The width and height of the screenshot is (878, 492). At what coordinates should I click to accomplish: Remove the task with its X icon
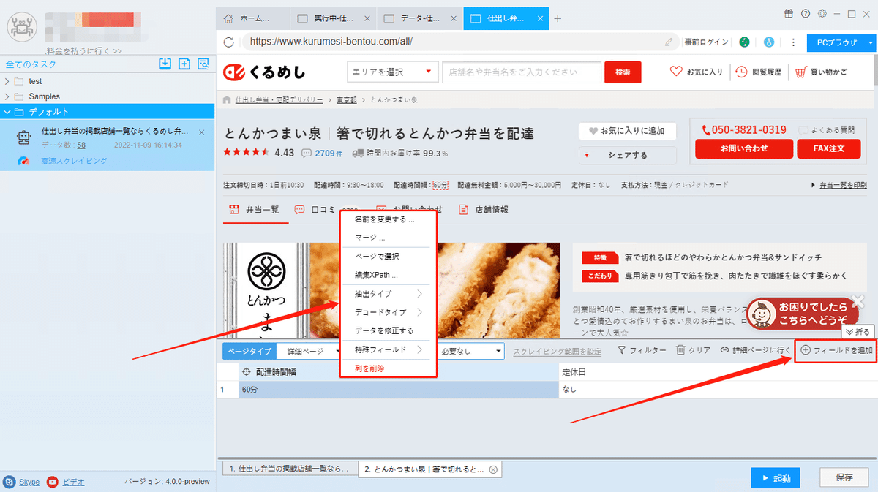click(202, 132)
